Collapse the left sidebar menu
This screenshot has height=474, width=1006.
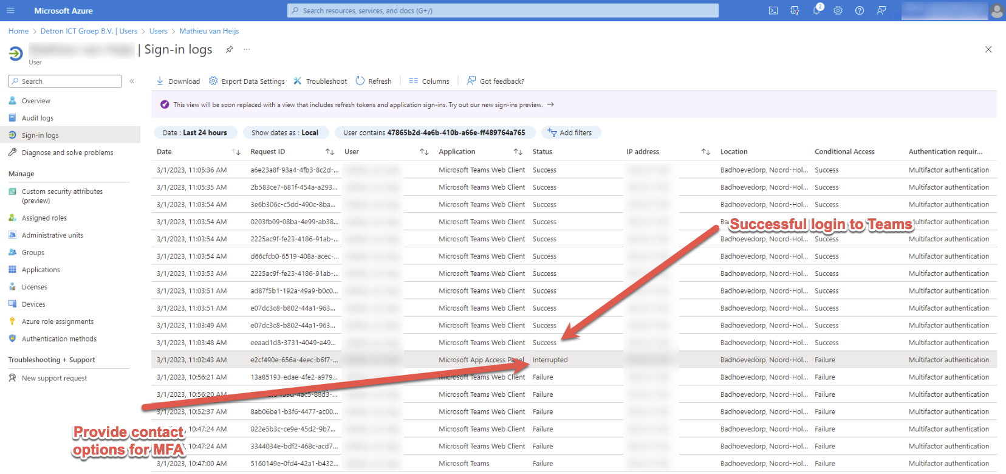[132, 81]
